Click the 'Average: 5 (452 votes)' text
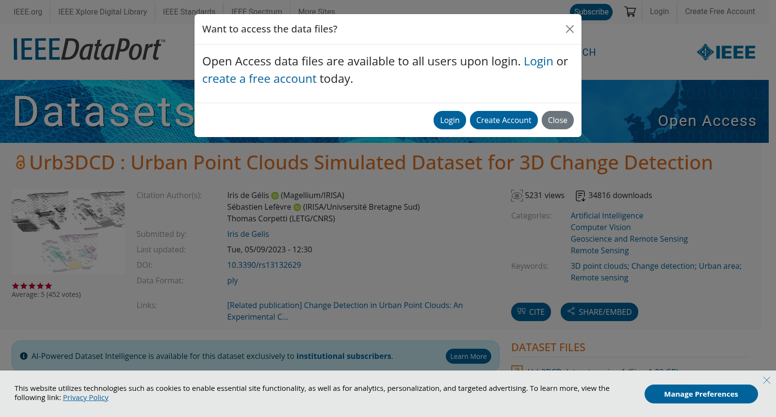Viewport: 776px width, 417px height. [46, 294]
